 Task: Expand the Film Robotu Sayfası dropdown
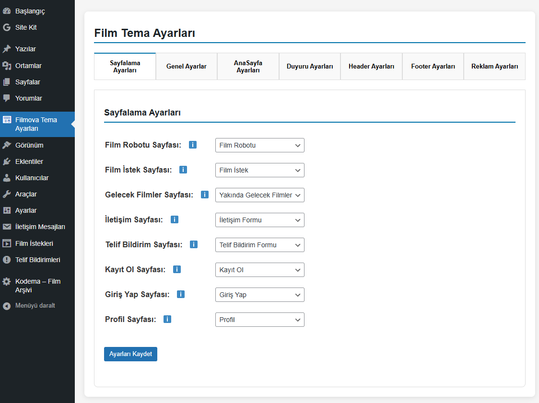pyautogui.click(x=259, y=145)
